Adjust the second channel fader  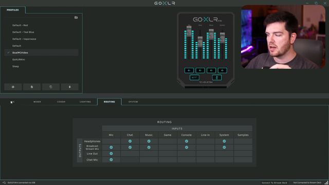tap(200, 42)
